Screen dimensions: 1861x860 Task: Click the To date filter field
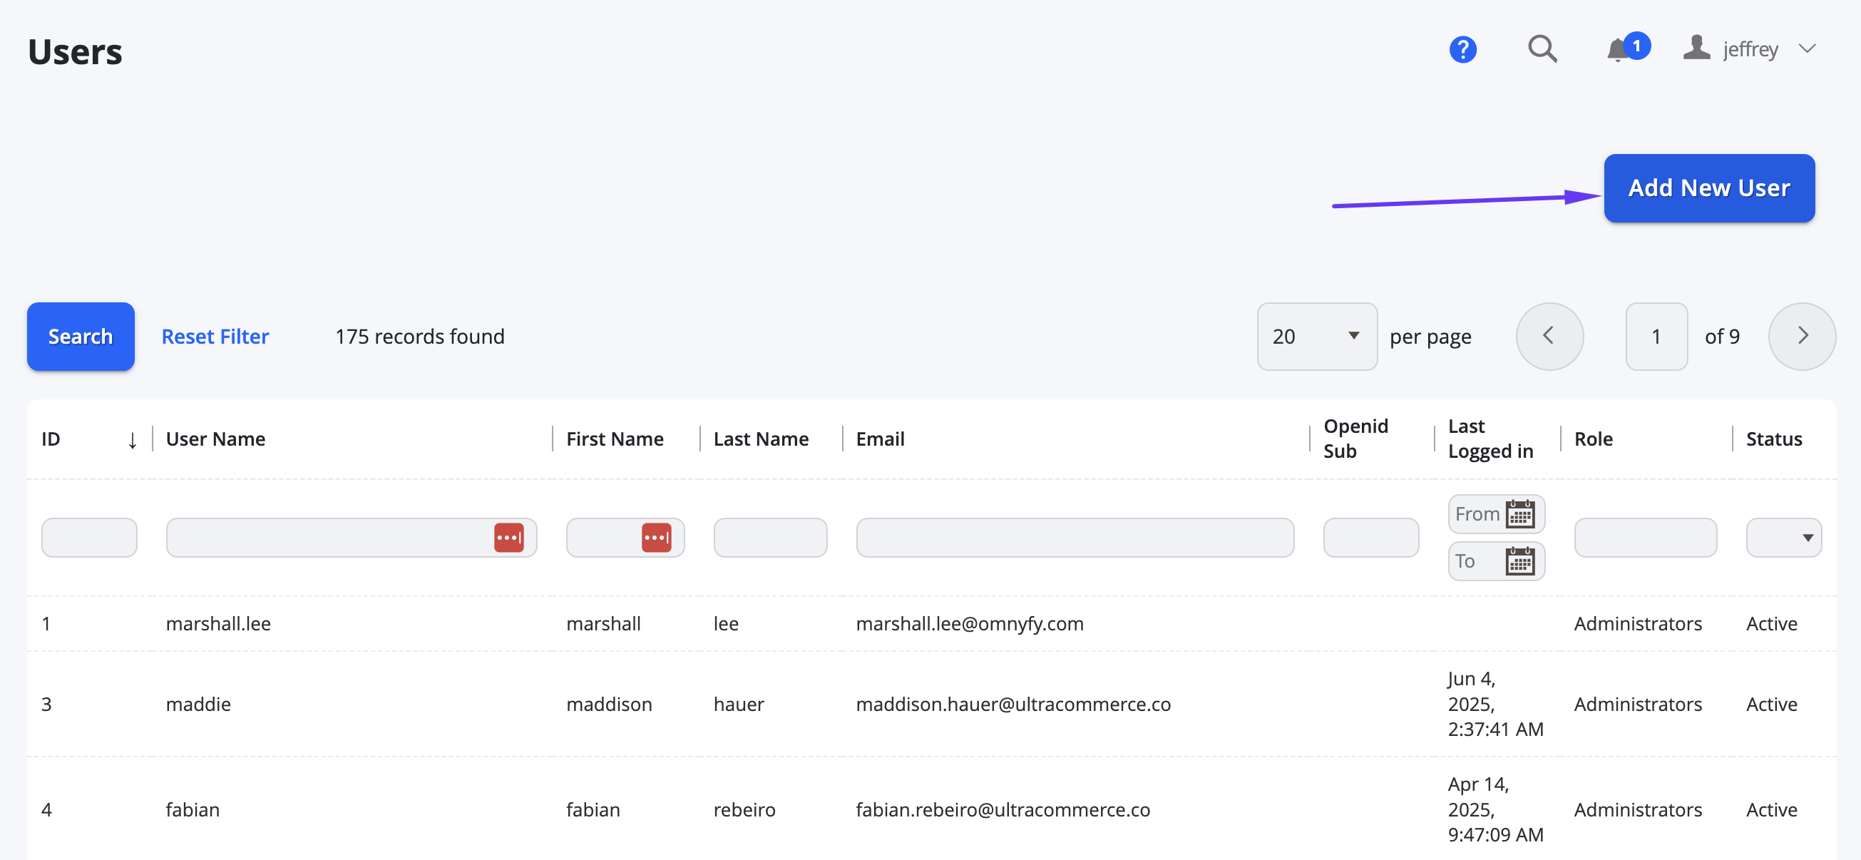point(1495,560)
